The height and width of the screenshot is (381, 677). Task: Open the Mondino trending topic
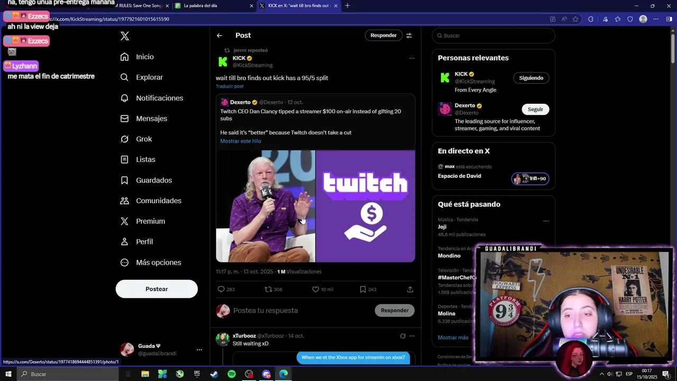(449, 256)
